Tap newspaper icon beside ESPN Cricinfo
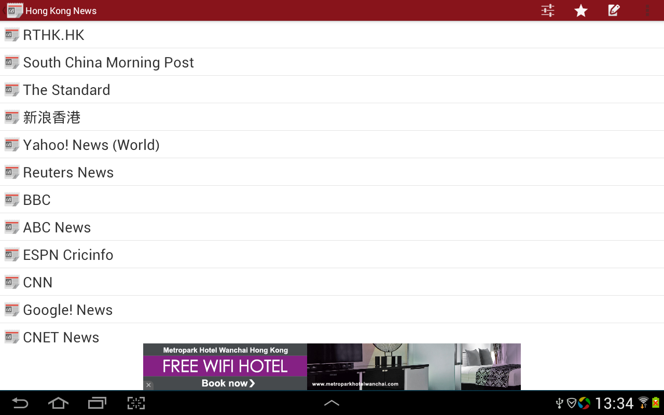This screenshot has width=664, height=415. click(x=12, y=255)
